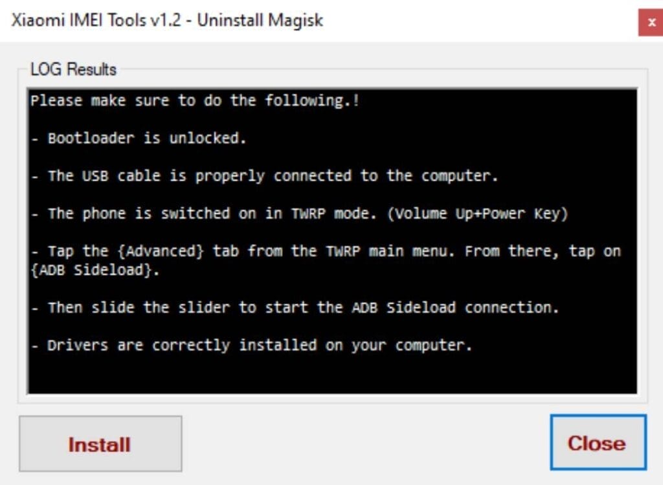Close the window with the red X icon
This screenshot has width=663, height=485.
tap(651, 21)
